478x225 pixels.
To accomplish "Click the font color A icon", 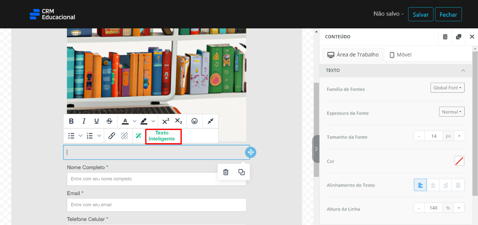I will (x=125, y=121).
